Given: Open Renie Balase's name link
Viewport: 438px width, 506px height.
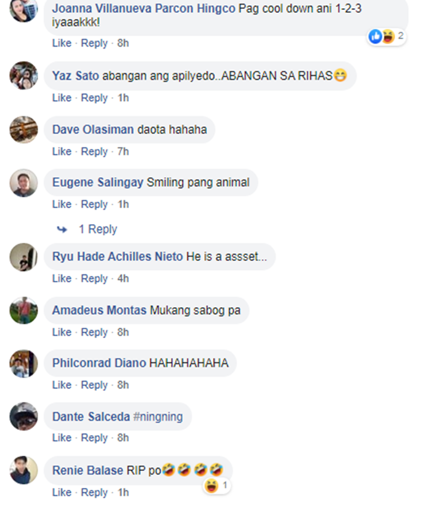Looking at the screenshot, I should [88, 470].
